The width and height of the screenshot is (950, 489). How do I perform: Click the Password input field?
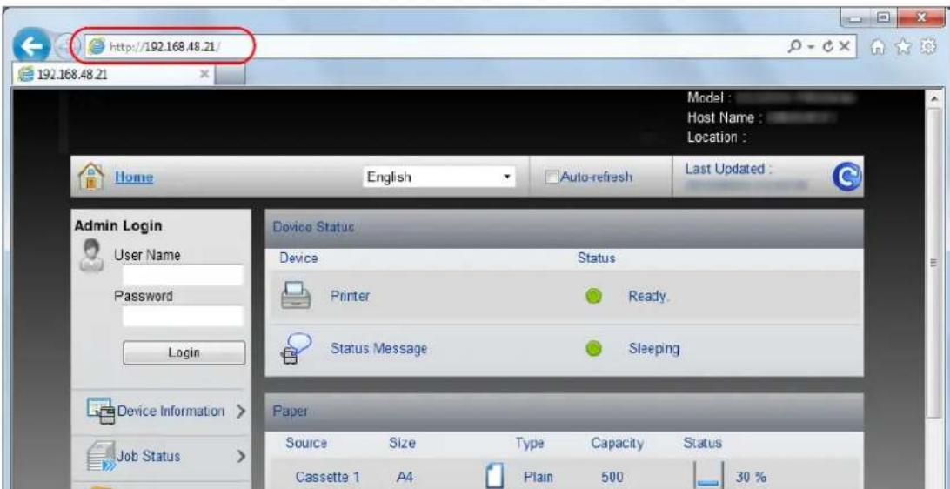pyautogui.click(x=183, y=317)
